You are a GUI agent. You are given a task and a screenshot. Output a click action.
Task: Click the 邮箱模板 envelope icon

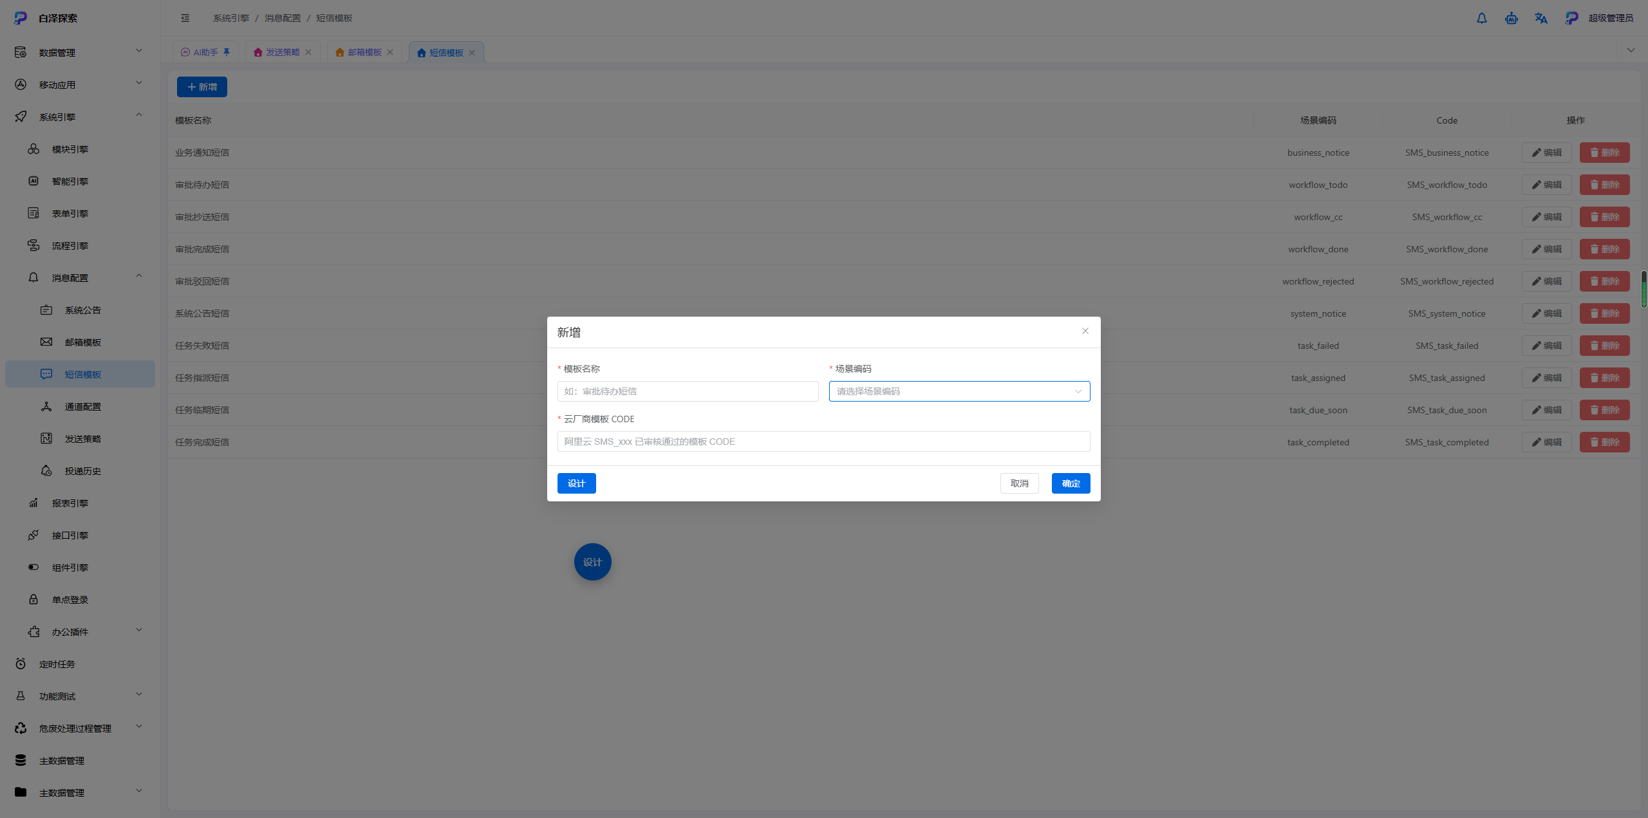pyautogui.click(x=46, y=342)
